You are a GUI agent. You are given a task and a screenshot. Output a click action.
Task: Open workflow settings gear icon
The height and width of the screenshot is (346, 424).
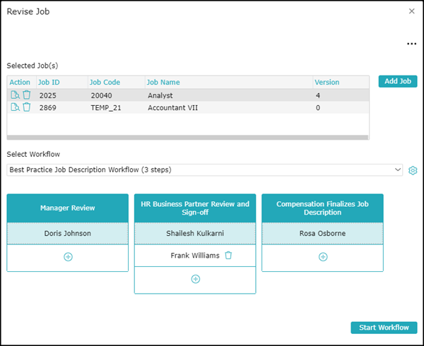click(413, 170)
